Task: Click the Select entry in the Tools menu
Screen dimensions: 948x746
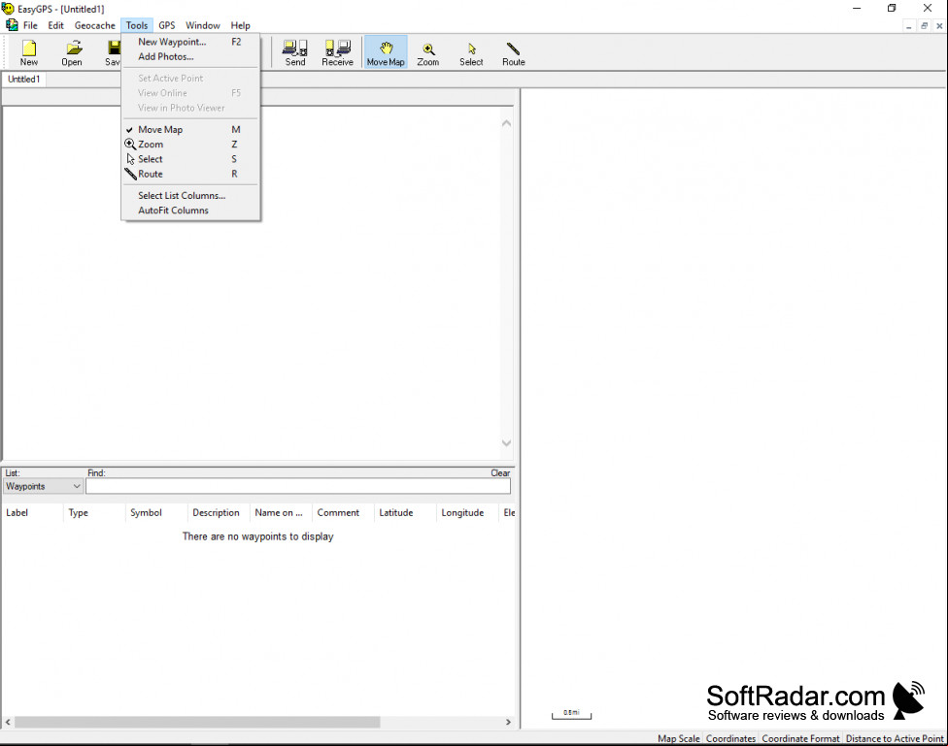Action: pyautogui.click(x=190, y=159)
